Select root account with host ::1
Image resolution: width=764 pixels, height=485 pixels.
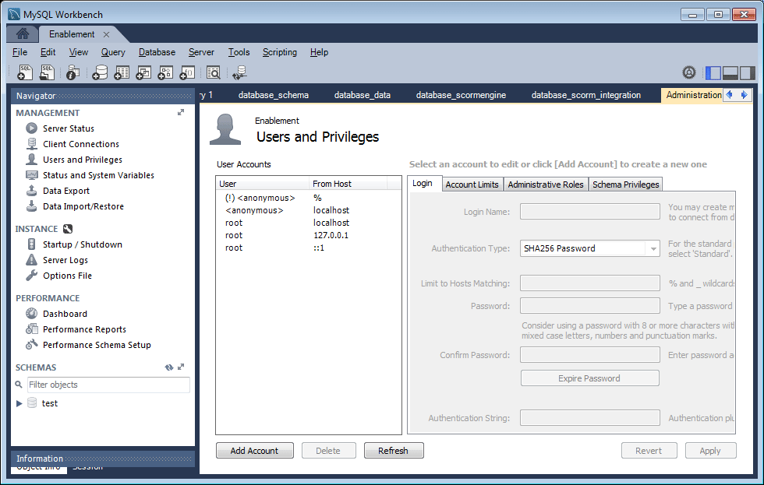(x=309, y=248)
